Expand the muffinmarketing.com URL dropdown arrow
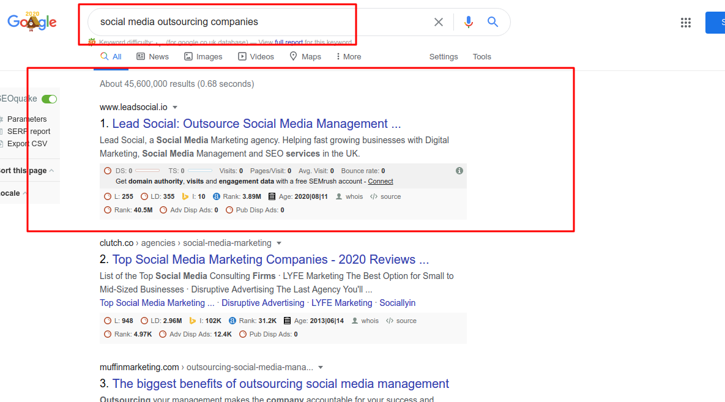 321,368
